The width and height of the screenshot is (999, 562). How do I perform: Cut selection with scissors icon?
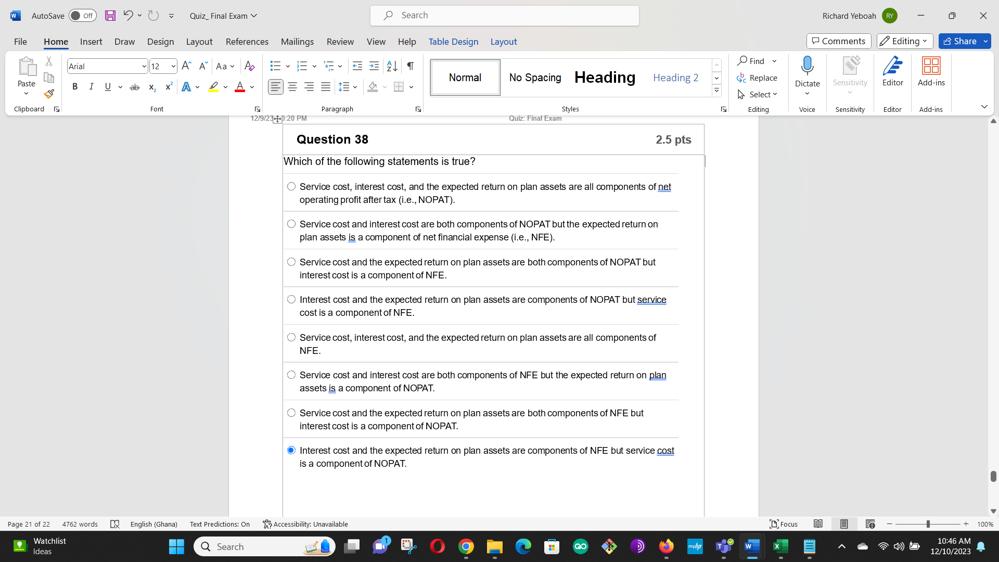click(x=49, y=61)
